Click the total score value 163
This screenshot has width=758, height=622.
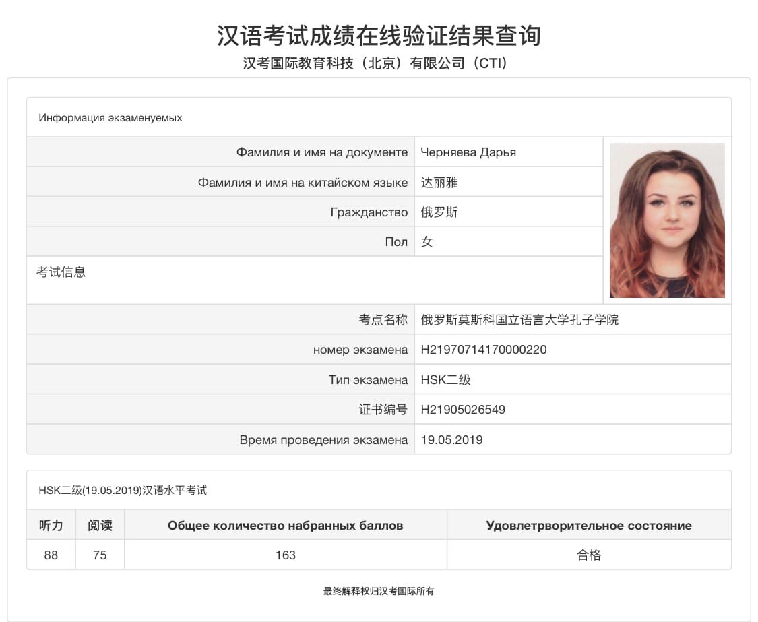click(286, 555)
